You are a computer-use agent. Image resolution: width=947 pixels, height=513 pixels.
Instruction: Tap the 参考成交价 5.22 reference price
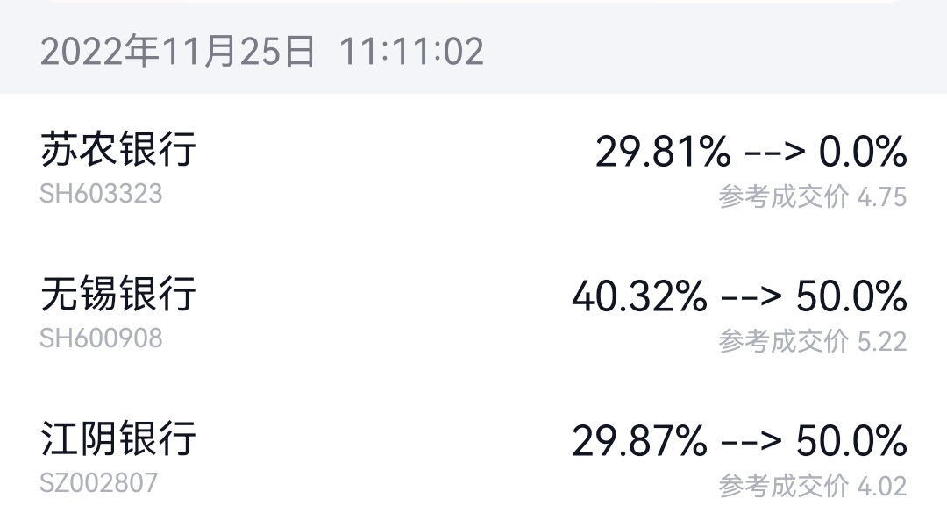(x=812, y=341)
